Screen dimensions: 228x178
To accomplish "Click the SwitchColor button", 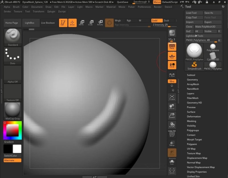I will click(x=12, y=156).
